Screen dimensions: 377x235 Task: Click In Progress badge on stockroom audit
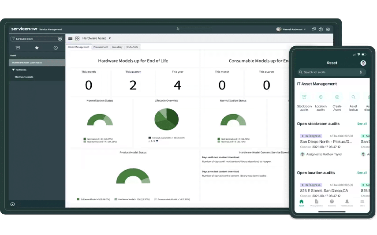[311, 136]
